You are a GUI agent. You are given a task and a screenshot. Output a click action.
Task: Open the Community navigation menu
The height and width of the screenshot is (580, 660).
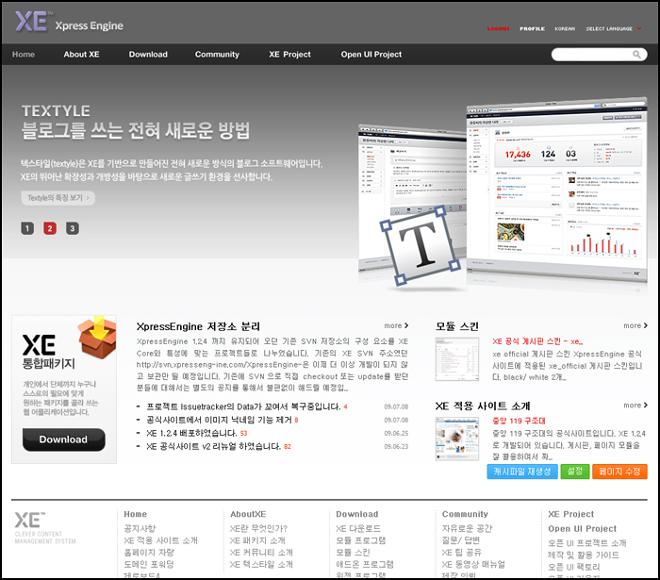tap(217, 55)
